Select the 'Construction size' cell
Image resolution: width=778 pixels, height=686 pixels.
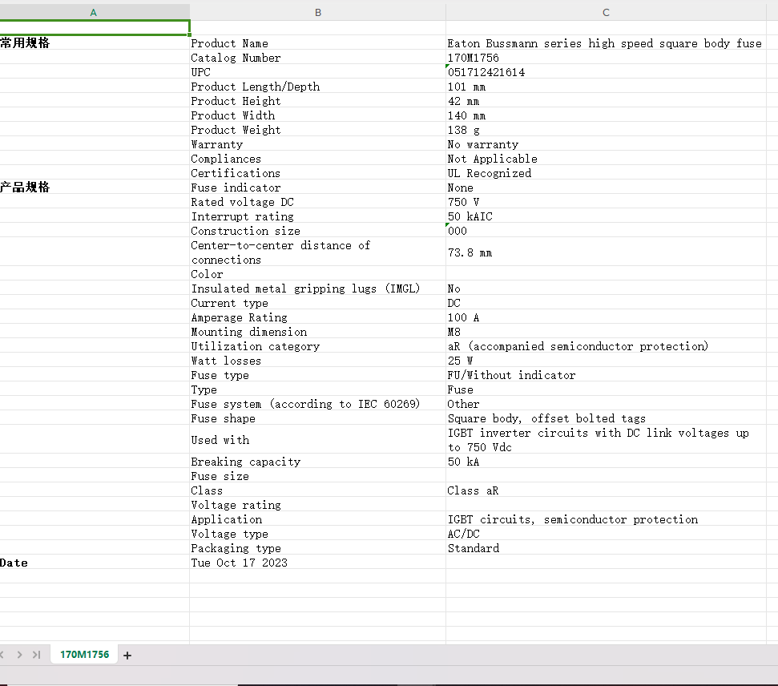click(x=317, y=231)
